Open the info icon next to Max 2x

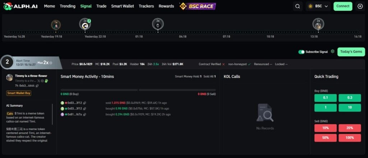51,63
